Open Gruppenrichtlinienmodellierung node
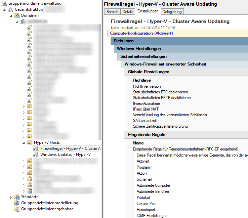 (50, 203)
